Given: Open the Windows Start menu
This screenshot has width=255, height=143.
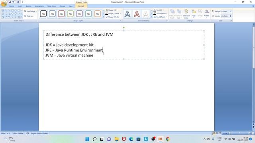Looking at the screenshot, I should [x=87, y=139].
